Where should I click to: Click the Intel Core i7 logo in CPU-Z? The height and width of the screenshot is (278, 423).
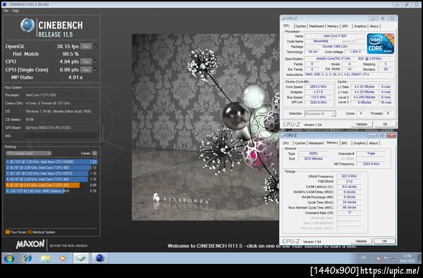(381, 44)
